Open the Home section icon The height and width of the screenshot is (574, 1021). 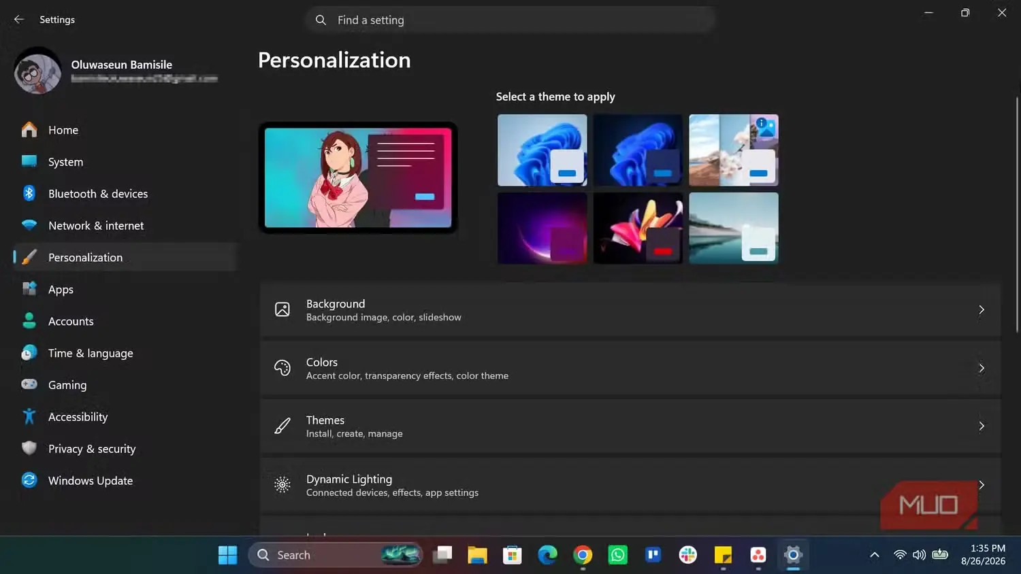[29, 130]
